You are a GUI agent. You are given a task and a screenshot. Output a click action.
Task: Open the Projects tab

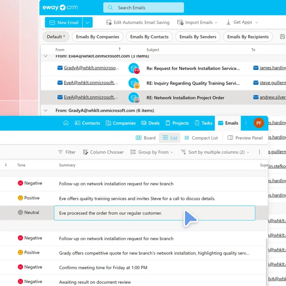pyautogui.click(x=177, y=123)
